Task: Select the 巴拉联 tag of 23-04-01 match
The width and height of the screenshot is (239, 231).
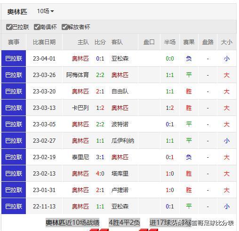Action: pos(14,58)
